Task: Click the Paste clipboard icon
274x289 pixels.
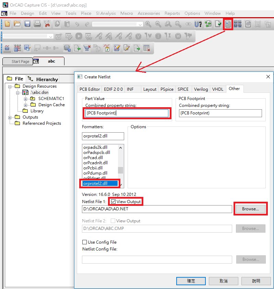Action: 67,24
